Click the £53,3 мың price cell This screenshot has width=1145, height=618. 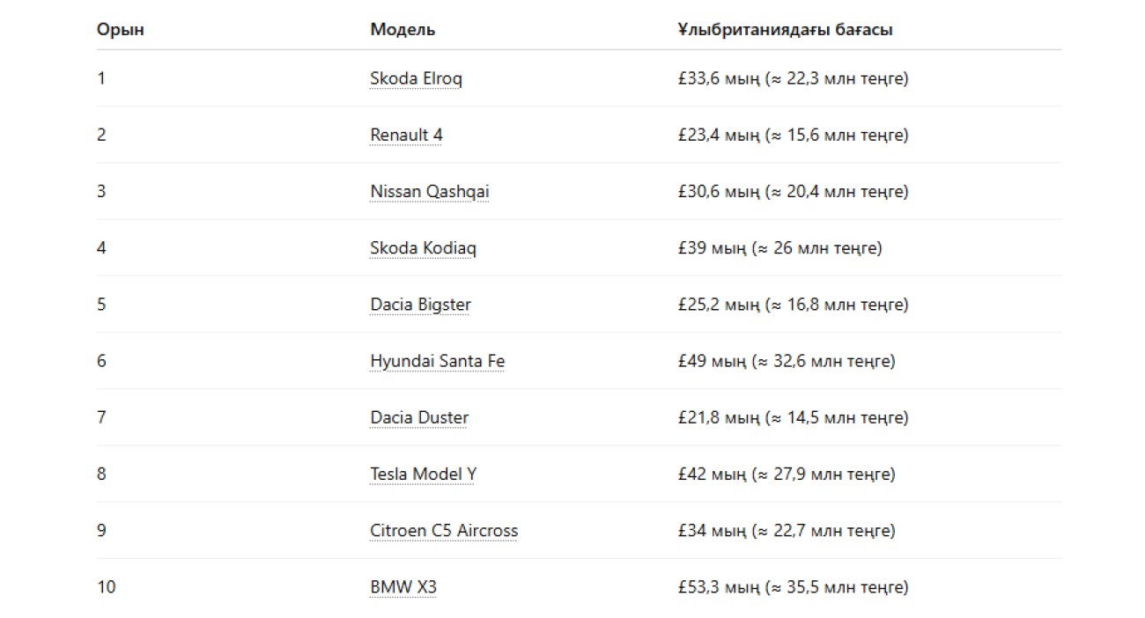pos(793,586)
